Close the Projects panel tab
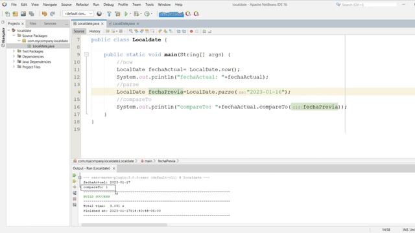The image size is (415, 233). tap(23, 24)
